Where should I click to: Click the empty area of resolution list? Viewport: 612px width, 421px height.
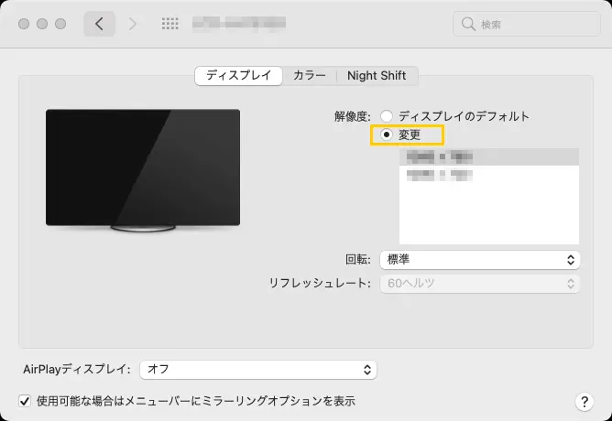488,215
